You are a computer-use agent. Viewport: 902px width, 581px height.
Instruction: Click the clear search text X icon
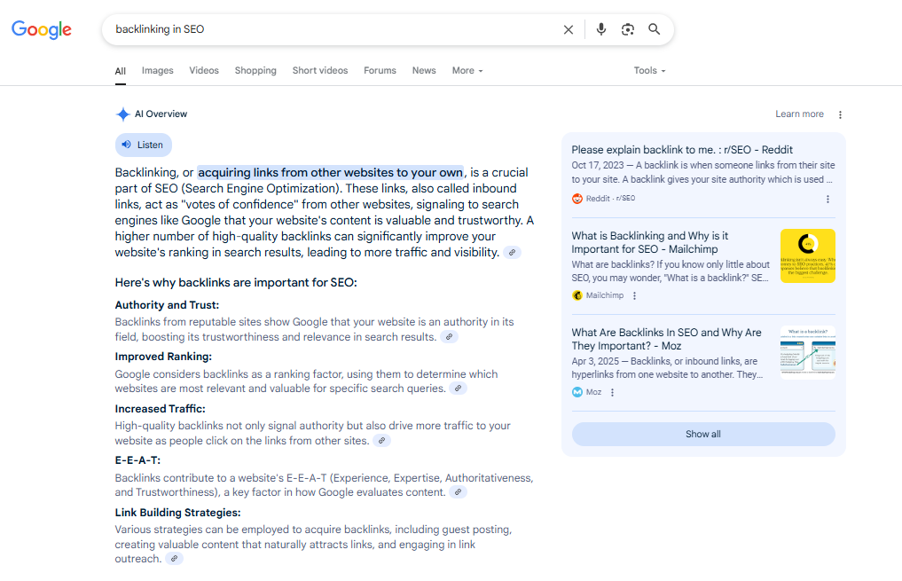click(x=569, y=29)
